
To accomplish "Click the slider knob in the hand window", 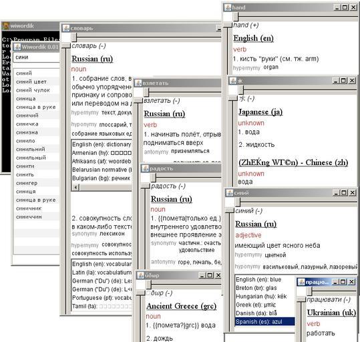I will tap(236, 16).
